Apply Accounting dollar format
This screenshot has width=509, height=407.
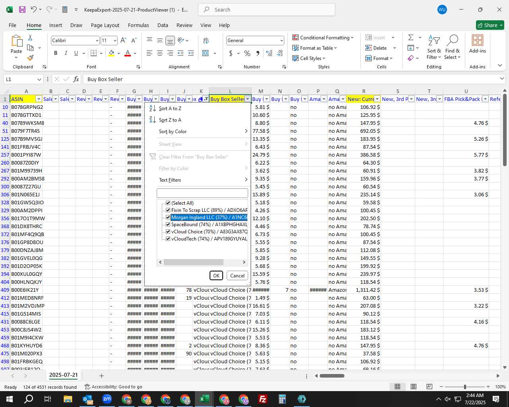pos(231,53)
